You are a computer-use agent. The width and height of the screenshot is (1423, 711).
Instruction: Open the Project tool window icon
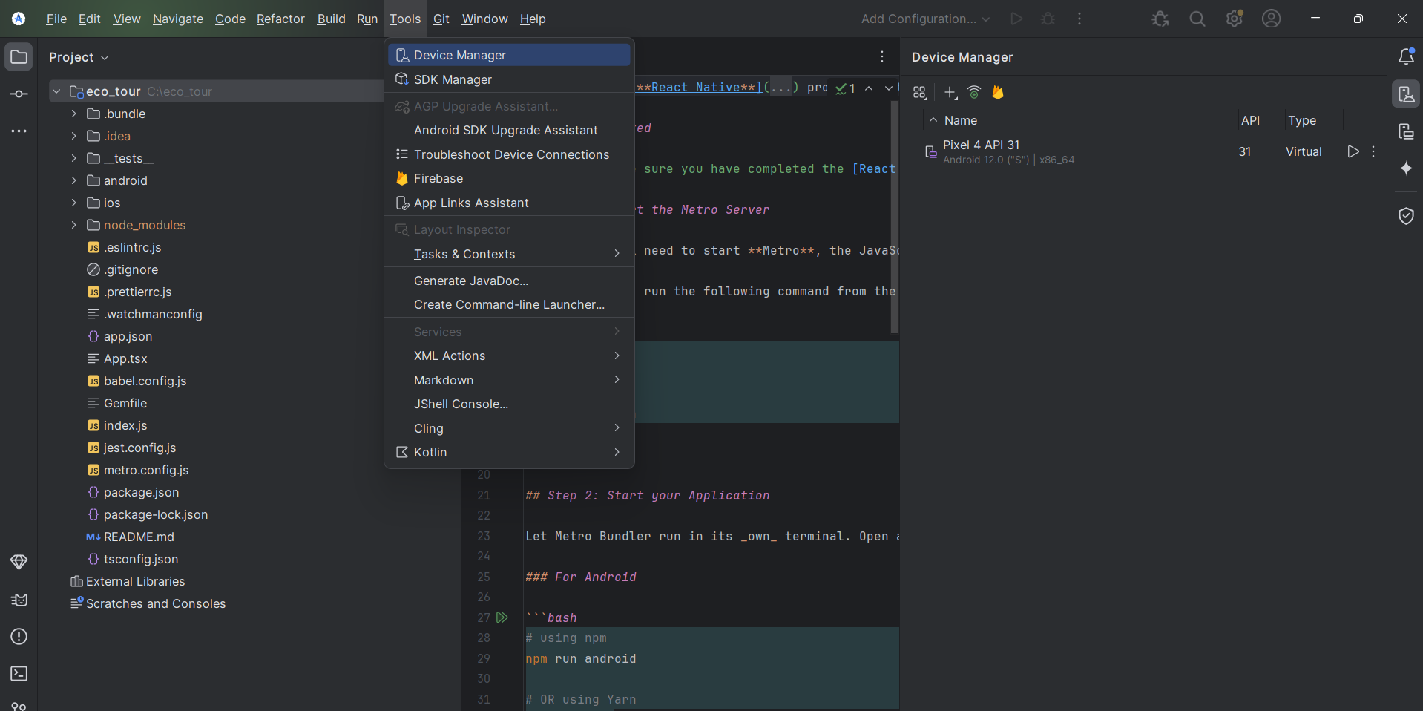pos(19,57)
